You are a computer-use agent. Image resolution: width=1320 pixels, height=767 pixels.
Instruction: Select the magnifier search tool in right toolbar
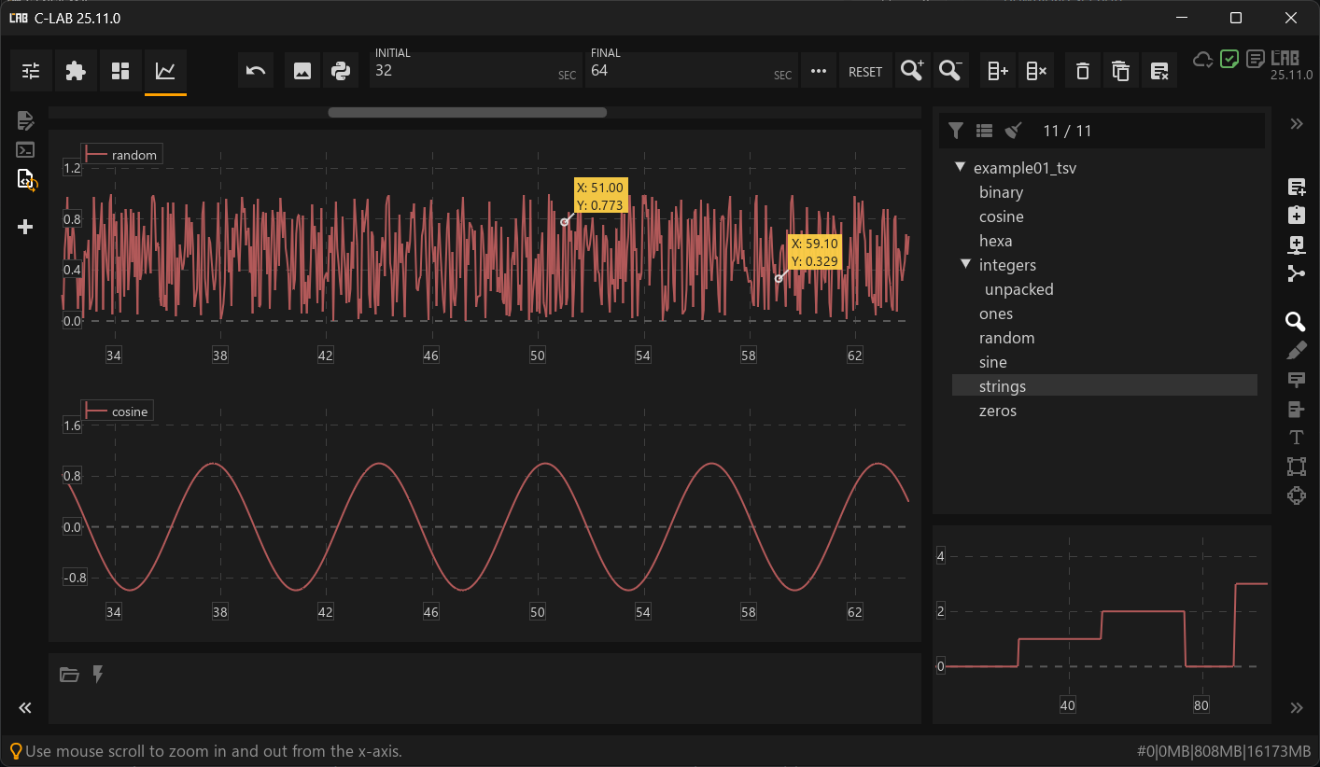(x=1297, y=322)
